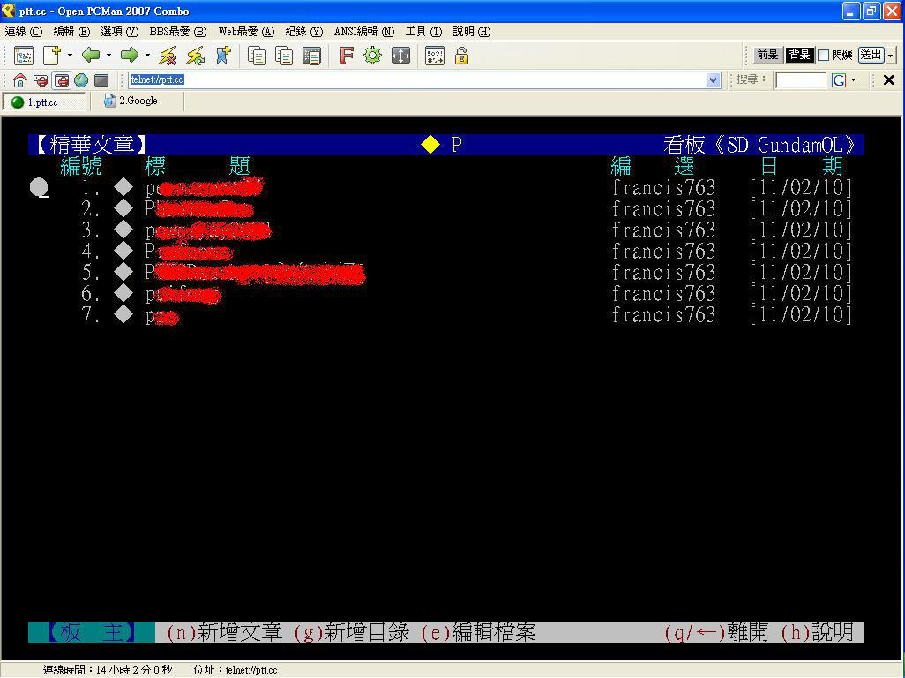The image size is (905, 678).
Task: Click the (g)新增目錄 command
Action: point(351,632)
